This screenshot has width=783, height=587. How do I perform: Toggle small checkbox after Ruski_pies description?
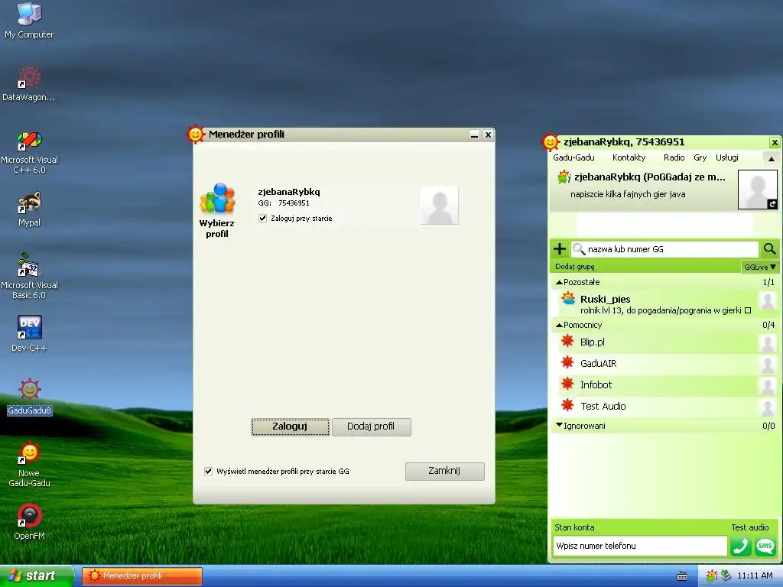point(748,310)
